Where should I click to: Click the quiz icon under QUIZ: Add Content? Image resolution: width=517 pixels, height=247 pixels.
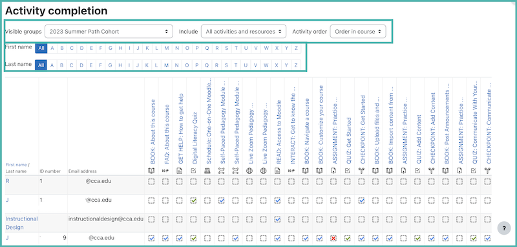point(417,171)
